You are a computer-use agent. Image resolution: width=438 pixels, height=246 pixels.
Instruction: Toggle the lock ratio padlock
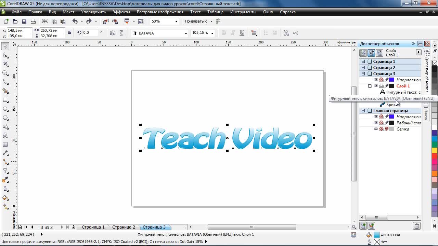69,33
